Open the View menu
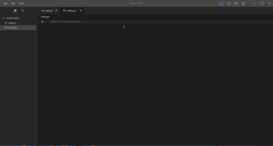 click(21, 3)
